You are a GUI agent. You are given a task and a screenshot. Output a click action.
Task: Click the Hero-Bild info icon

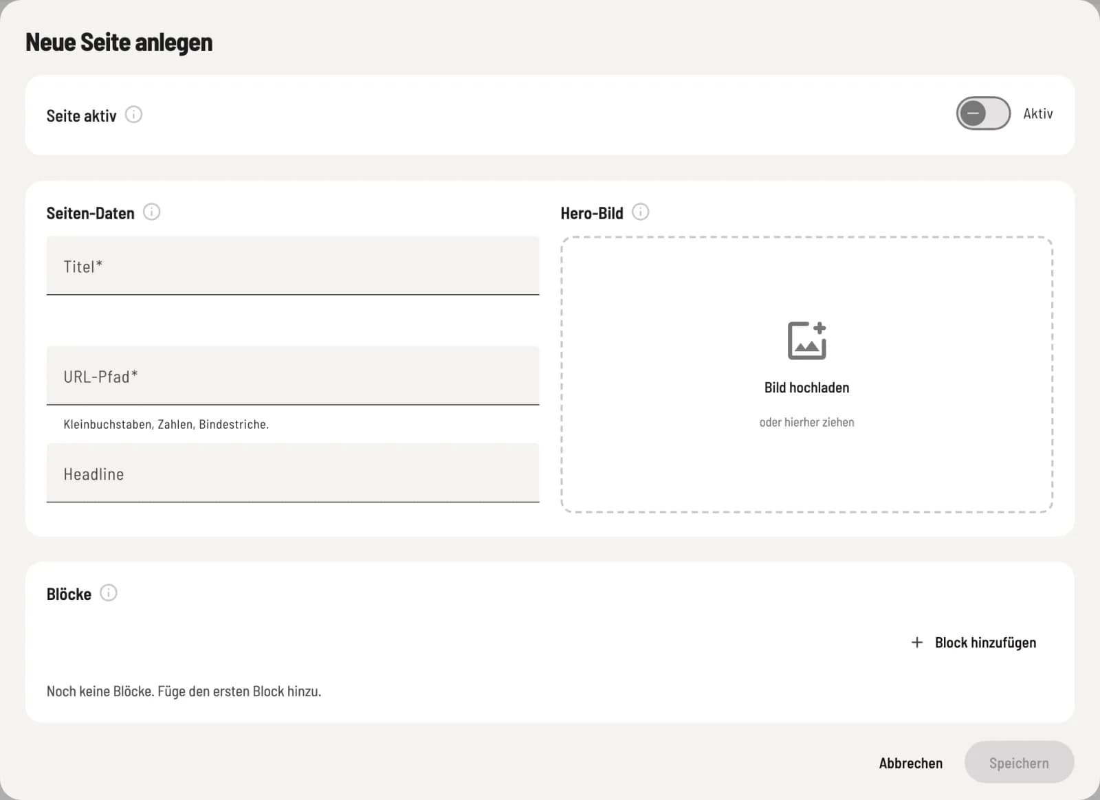point(640,212)
